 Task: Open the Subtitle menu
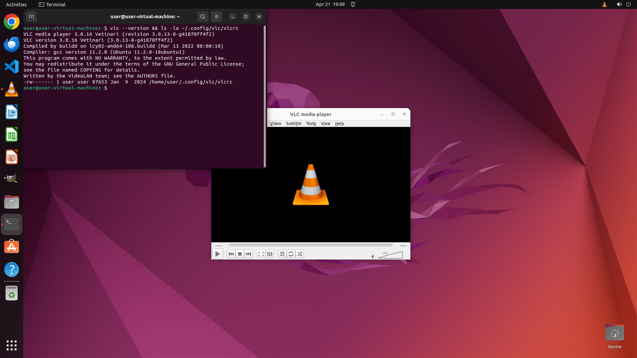point(294,123)
